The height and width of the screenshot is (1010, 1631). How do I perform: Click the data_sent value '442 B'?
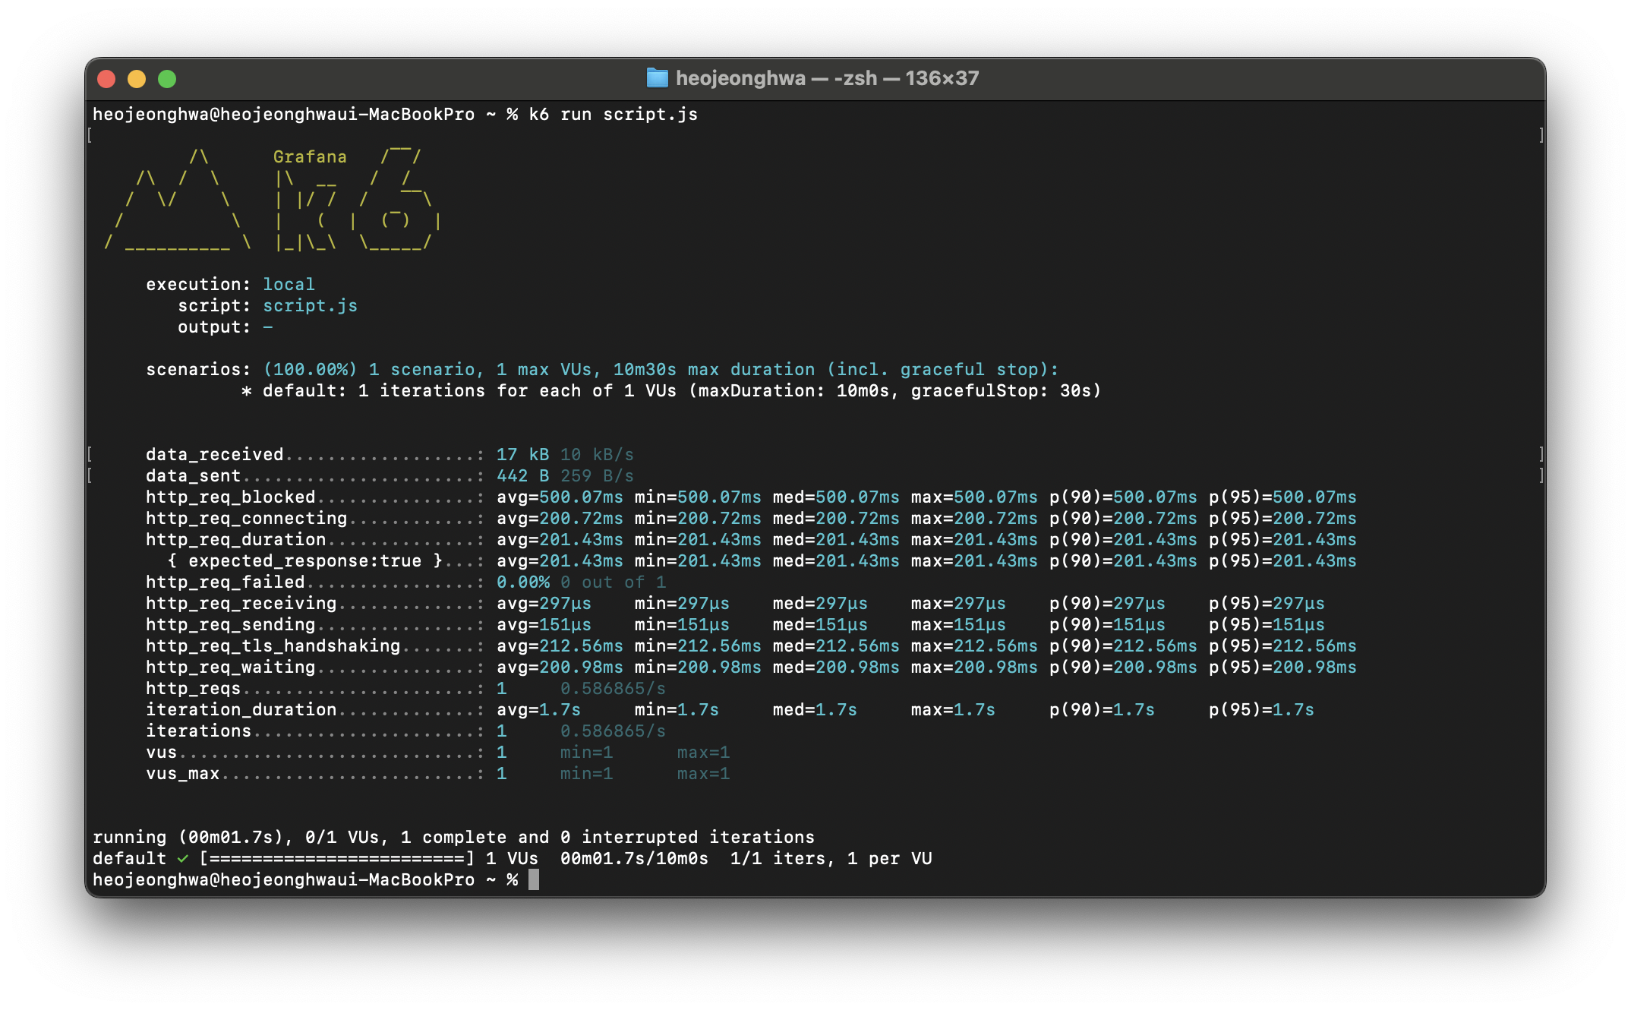click(x=522, y=476)
